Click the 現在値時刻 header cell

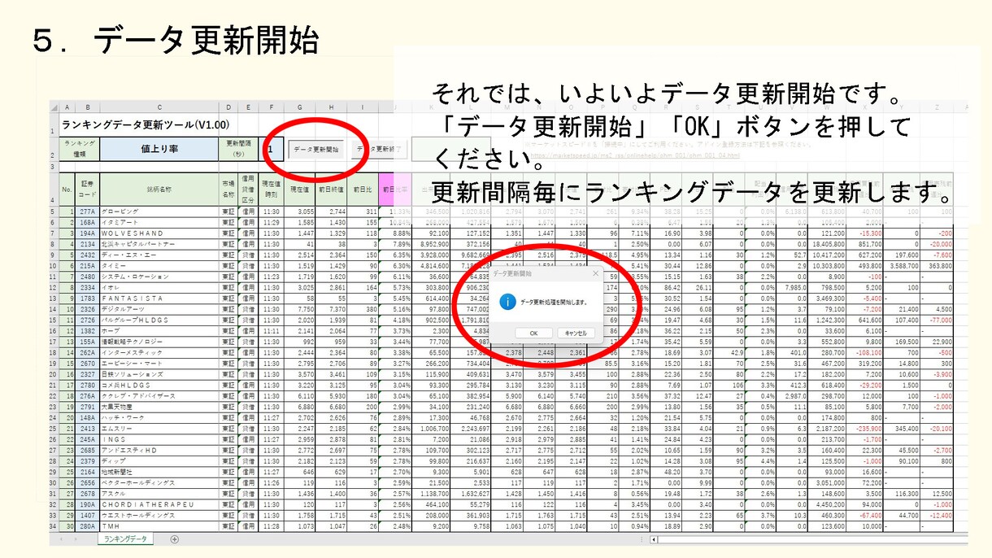(271, 189)
